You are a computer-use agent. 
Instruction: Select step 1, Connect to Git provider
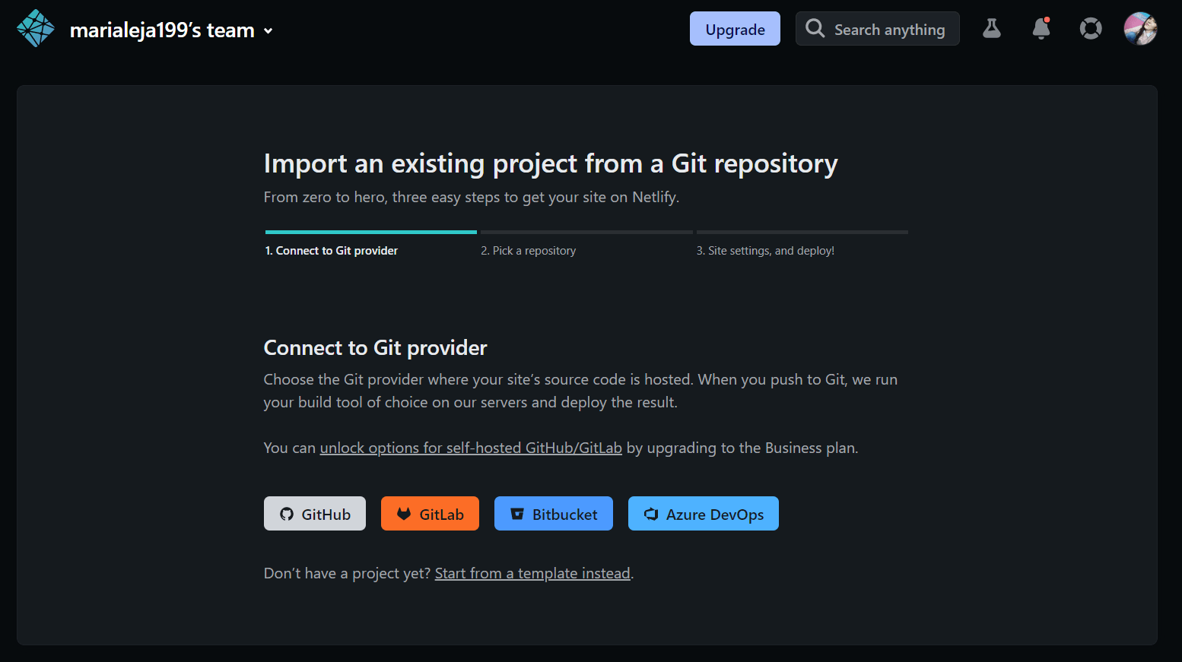point(332,250)
